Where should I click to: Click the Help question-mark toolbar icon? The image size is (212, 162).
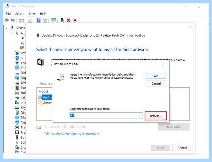(x=39, y=20)
